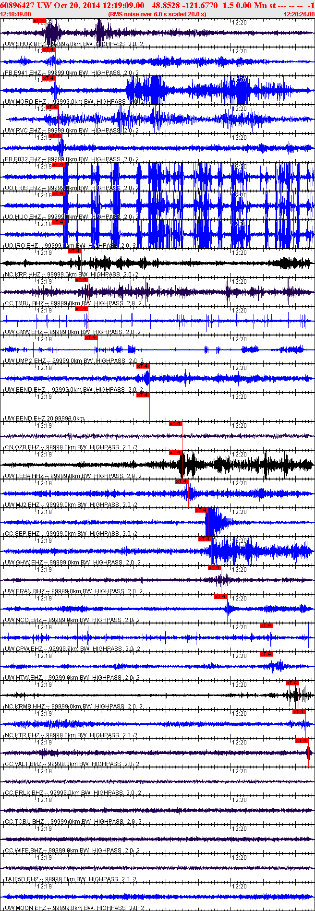Viewport: 315px width, 911px height.
Task: Select the UW CPW EHZ station label
Action: coord(73,649)
